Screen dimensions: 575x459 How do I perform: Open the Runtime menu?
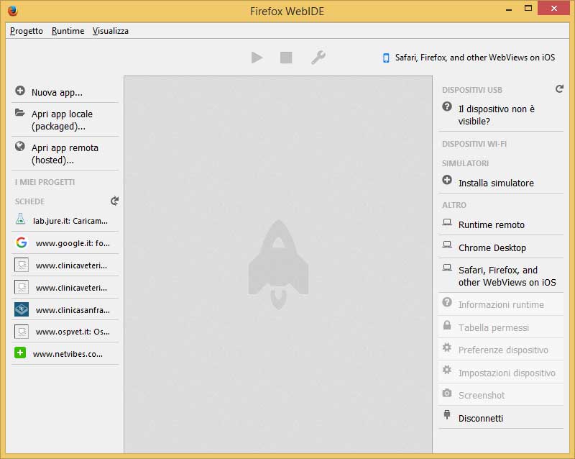coord(68,31)
